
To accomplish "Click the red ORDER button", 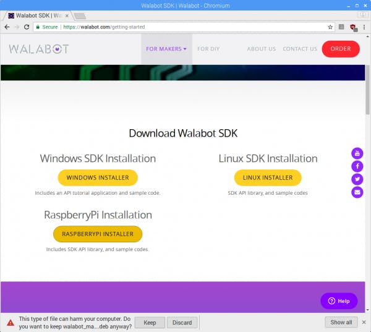I will (x=341, y=49).
